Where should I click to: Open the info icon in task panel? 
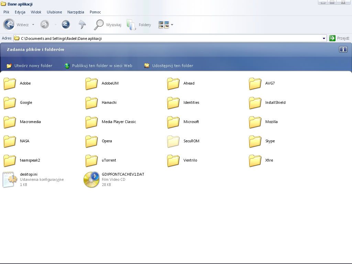343,49
